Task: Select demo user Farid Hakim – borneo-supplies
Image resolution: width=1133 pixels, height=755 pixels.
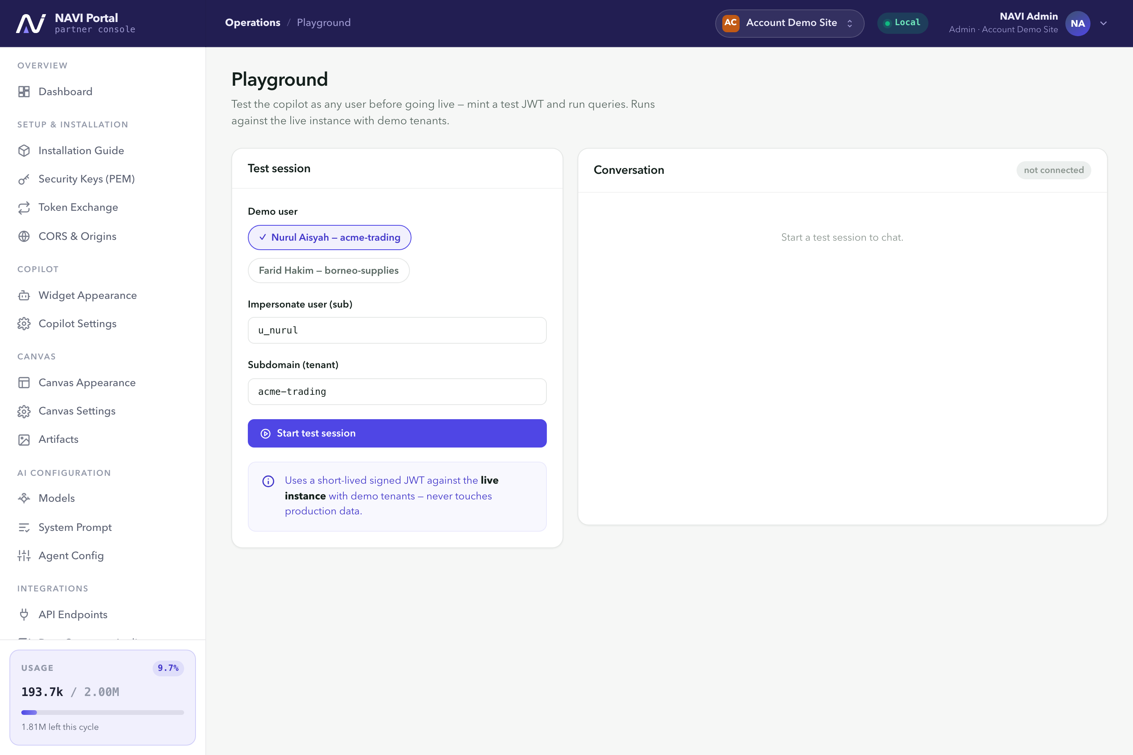Action: (x=328, y=271)
